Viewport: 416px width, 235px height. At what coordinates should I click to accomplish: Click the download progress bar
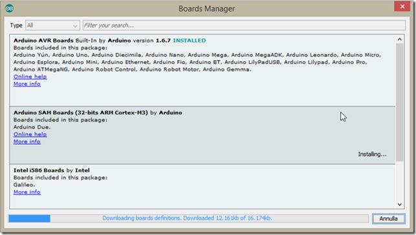pos(188,219)
